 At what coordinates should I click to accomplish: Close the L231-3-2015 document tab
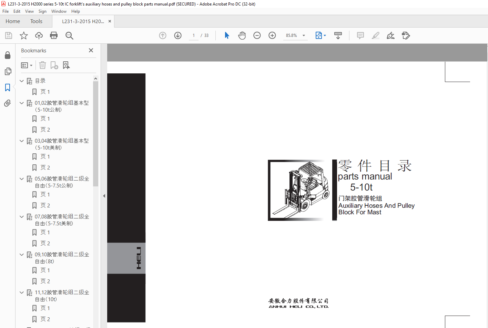coord(110,21)
